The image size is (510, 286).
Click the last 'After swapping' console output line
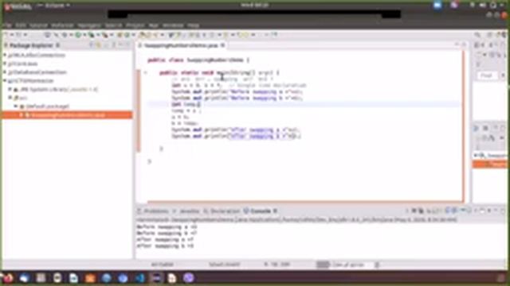pos(165,246)
